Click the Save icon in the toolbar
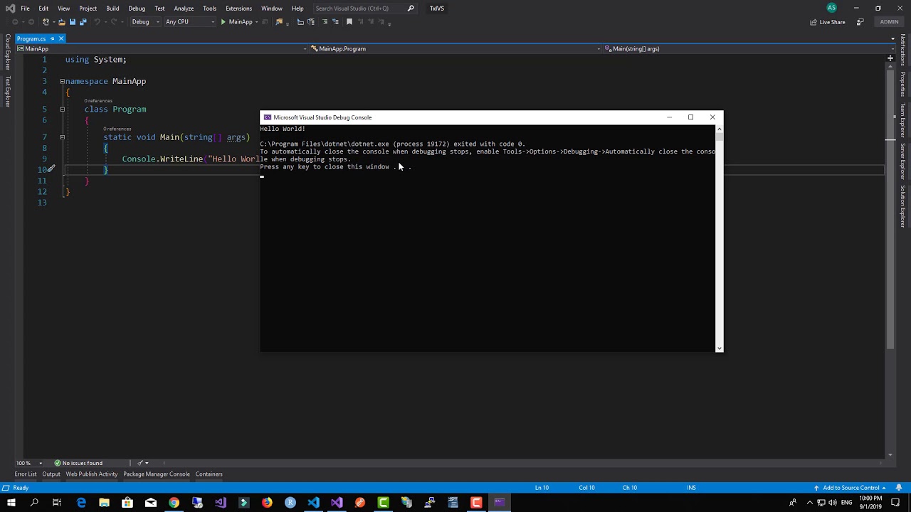This screenshot has height=512, width=911. coord(72,22)
